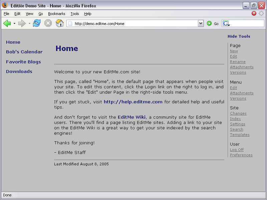Click into the address bar URL field
The image size is (267, 200).
[x=133, y=24]
